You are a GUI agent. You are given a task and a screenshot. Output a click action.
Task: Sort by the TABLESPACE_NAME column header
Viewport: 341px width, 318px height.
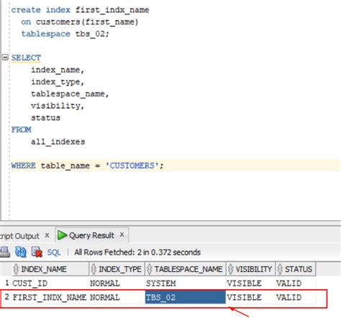pos(186,269)
